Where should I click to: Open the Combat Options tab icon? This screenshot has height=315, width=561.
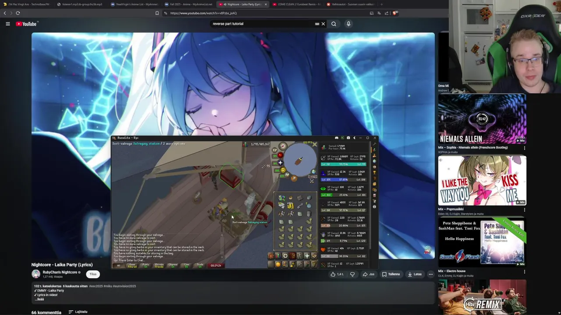(x=271, y=256)
